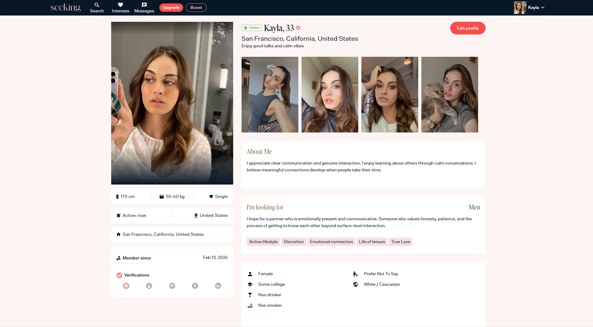Click the profile photo verification badge
Image resolution: width=593 pixels, height=327 pixels.
pos(149,286)
